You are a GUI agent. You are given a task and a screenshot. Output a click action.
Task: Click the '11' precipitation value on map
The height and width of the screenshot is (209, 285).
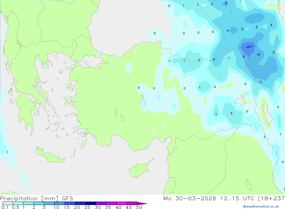click(x=258, y=54)
